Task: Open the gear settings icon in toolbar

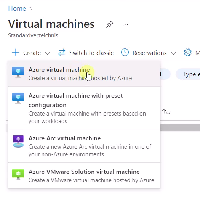Action: pyautogui.click(x=188, y=52)
